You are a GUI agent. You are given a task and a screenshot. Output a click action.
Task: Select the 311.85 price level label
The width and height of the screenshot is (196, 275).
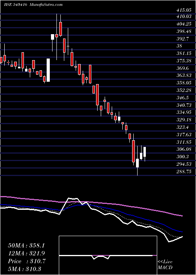(x=184, y=142)
